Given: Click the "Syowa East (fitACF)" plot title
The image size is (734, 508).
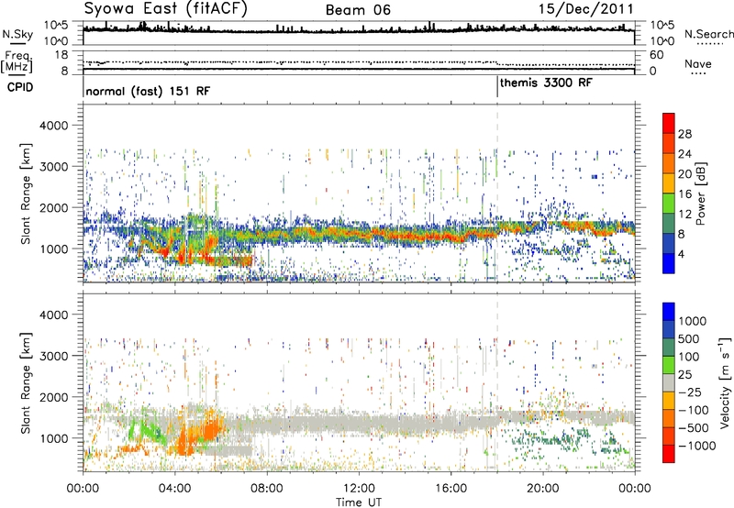Looking at the screenshot, I should 166,8.
